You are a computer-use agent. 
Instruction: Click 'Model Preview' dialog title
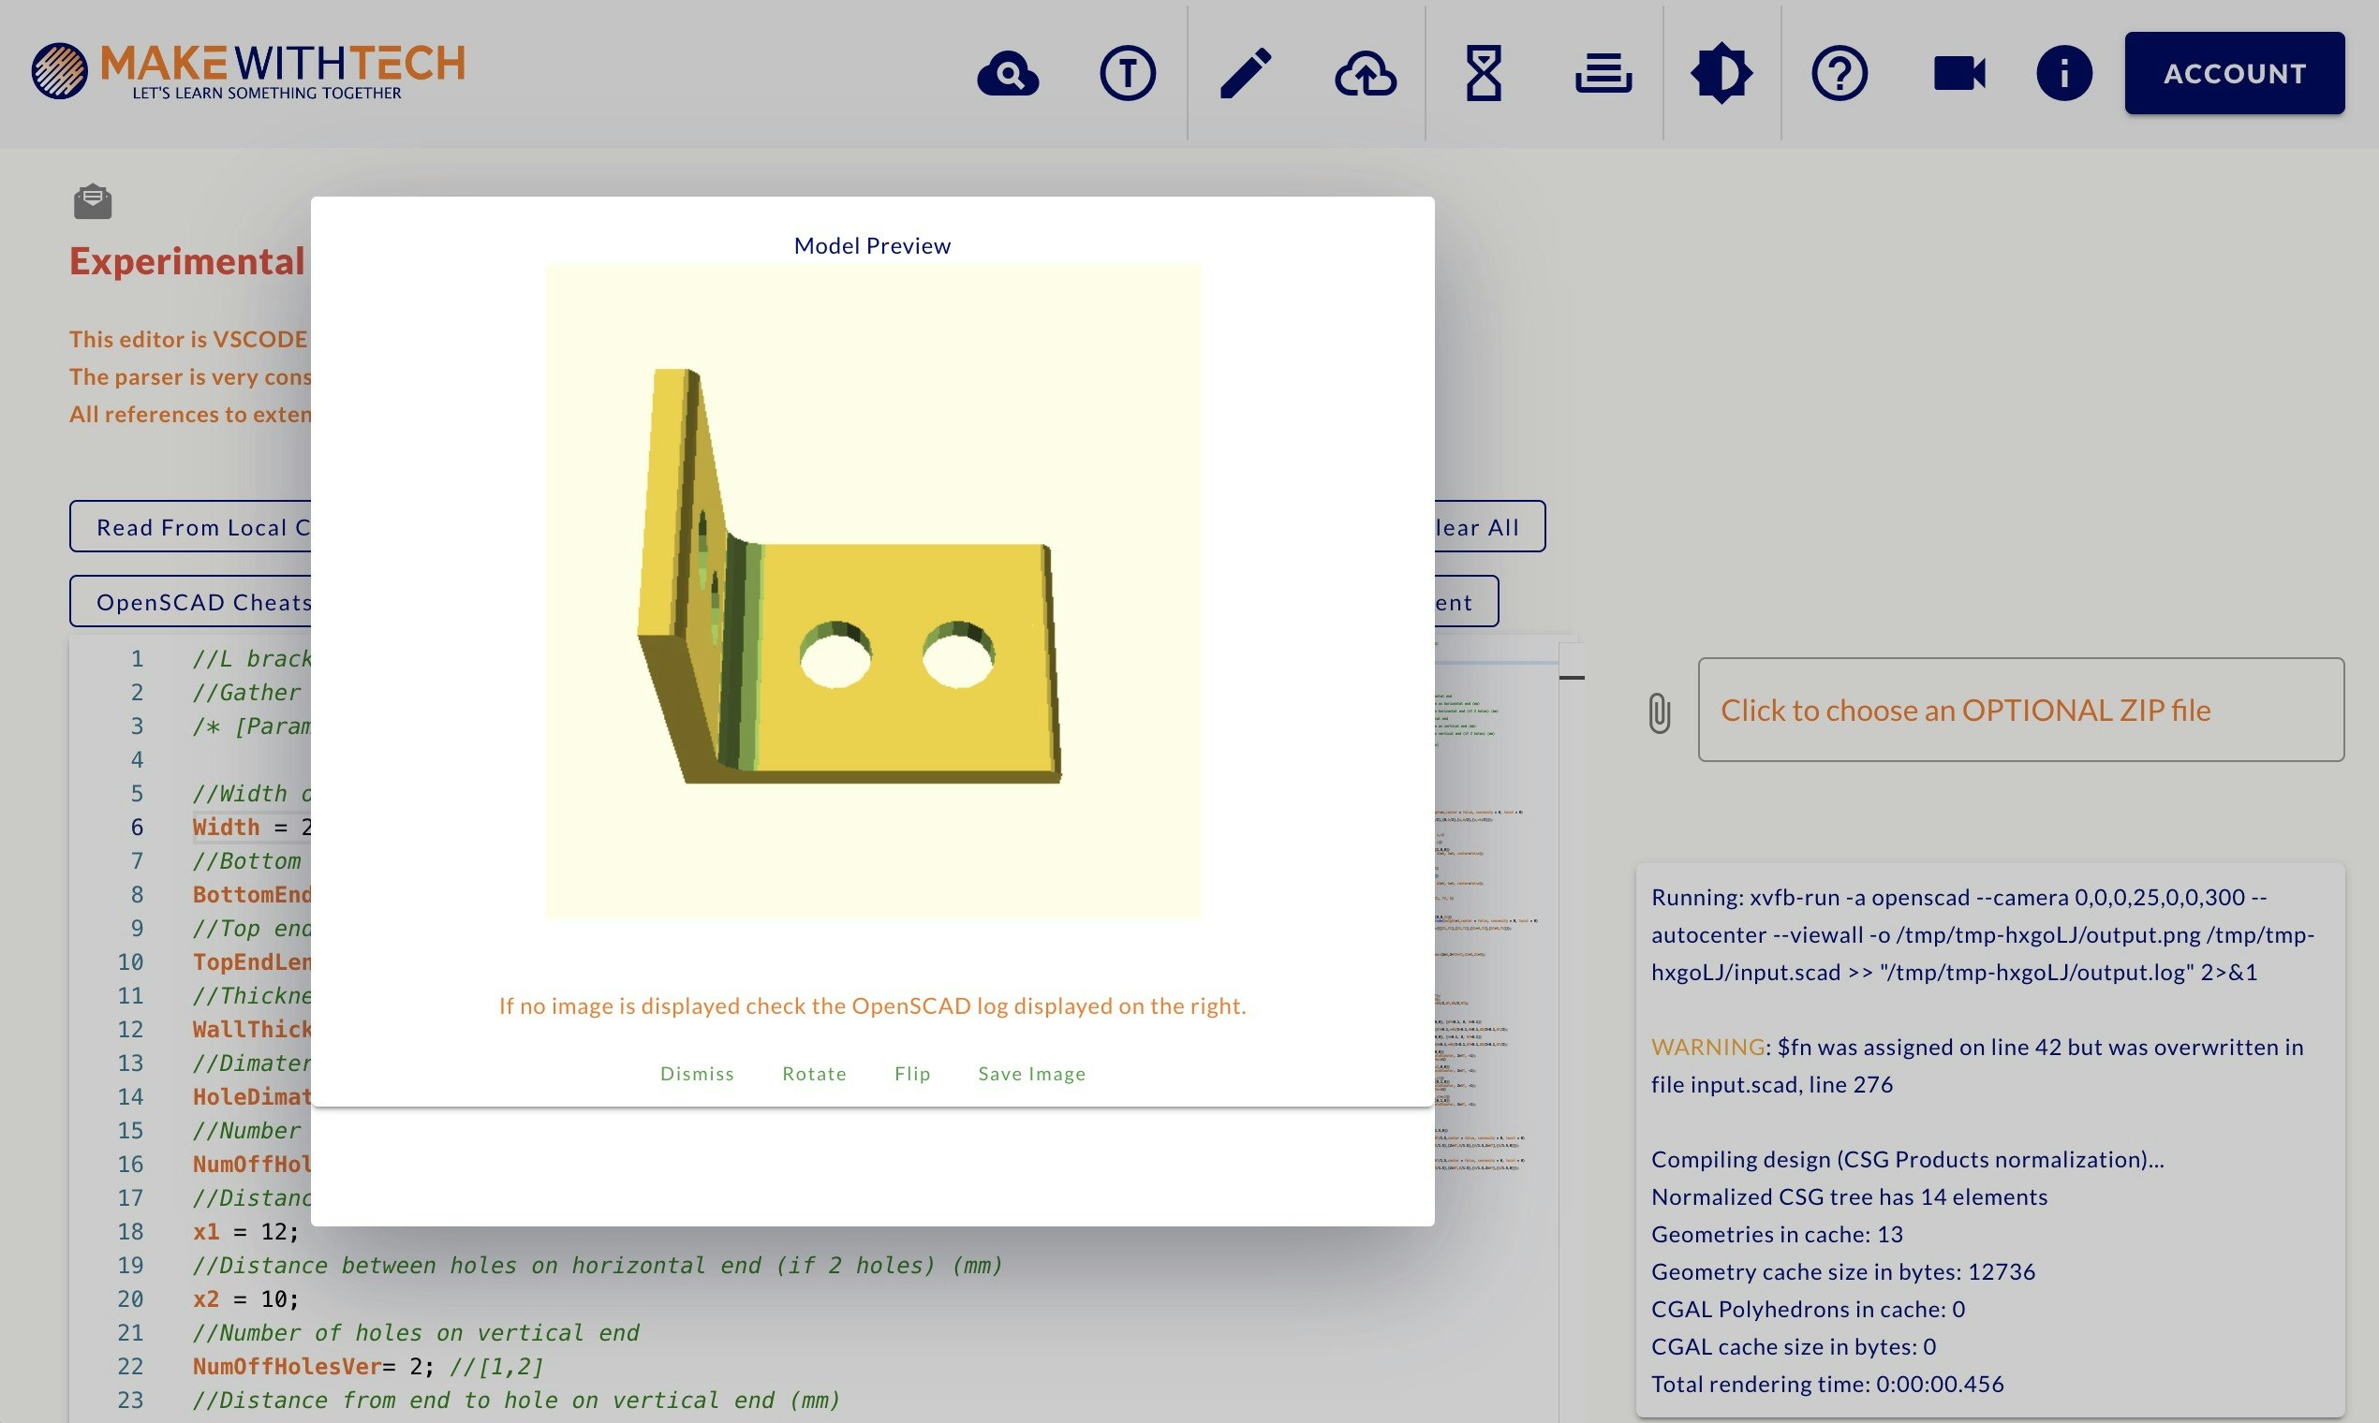coord(872,246)
